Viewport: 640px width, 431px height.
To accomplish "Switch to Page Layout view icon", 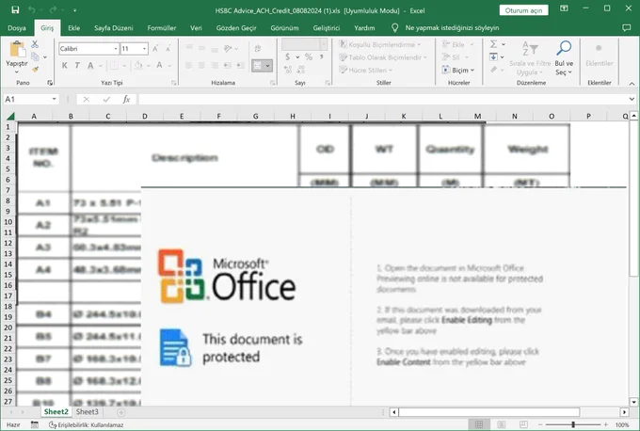I will 502,424.
